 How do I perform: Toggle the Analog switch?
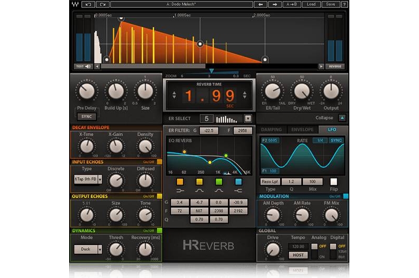coord(315,251)
